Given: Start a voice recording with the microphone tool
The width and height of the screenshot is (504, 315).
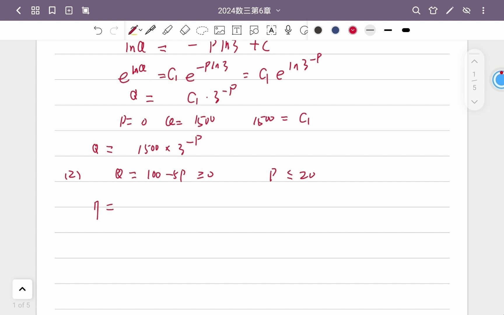Looking at the screenshot, I should (x=288, y=30).
